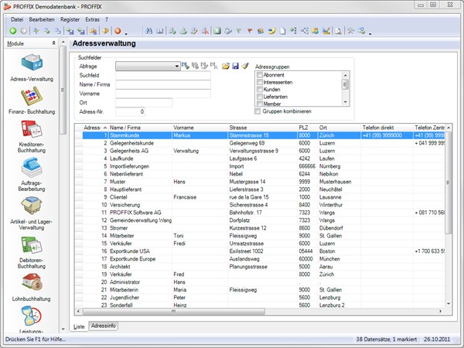Click the open-folder icon beside Abfrage
Image resolution: width=464 pixels, height=348 pixels.
(226, 66)
